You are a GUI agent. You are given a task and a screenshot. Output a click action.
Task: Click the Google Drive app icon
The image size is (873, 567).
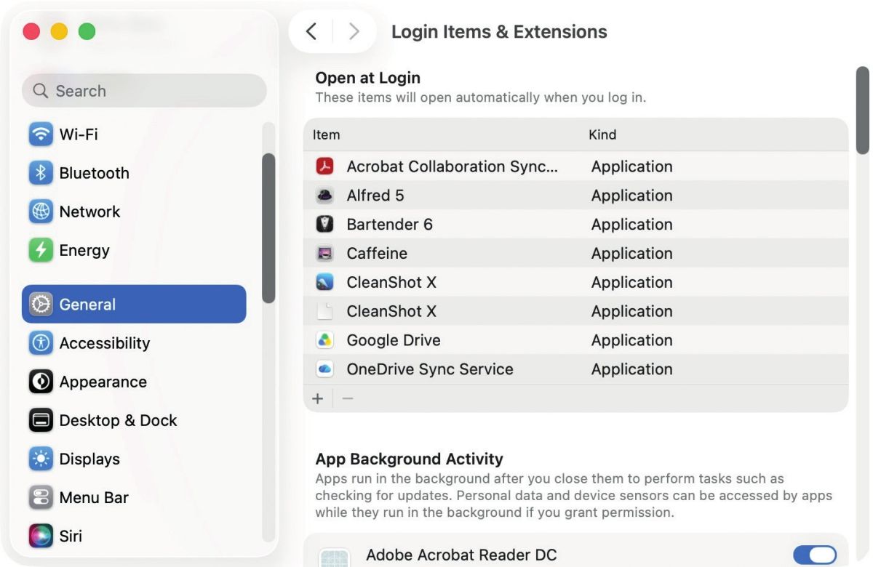tap(324, 340)
